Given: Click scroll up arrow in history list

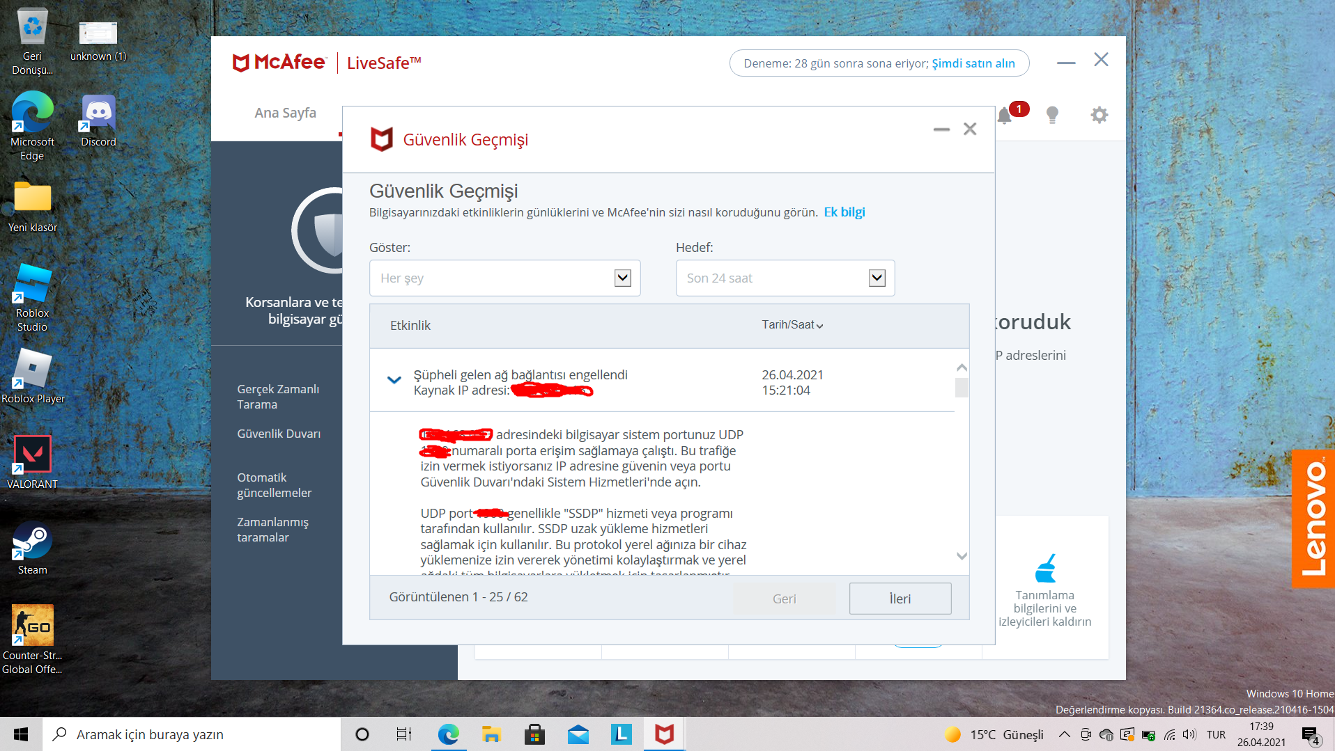Looking at the screenshot, I should tap(962, 367).
